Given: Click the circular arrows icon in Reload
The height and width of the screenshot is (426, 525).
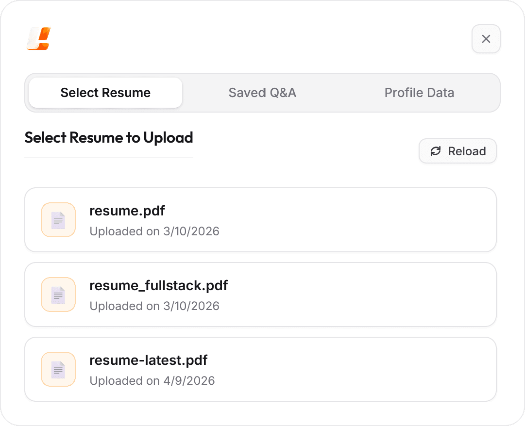Looking at the screenshot, I should 436,151.
